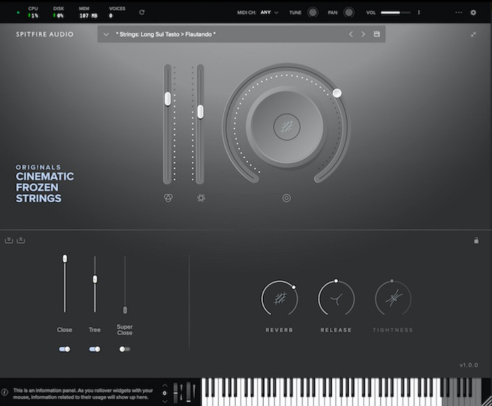Go to next preset arrow
The image size is (492, 406).
tap(363, 34)
